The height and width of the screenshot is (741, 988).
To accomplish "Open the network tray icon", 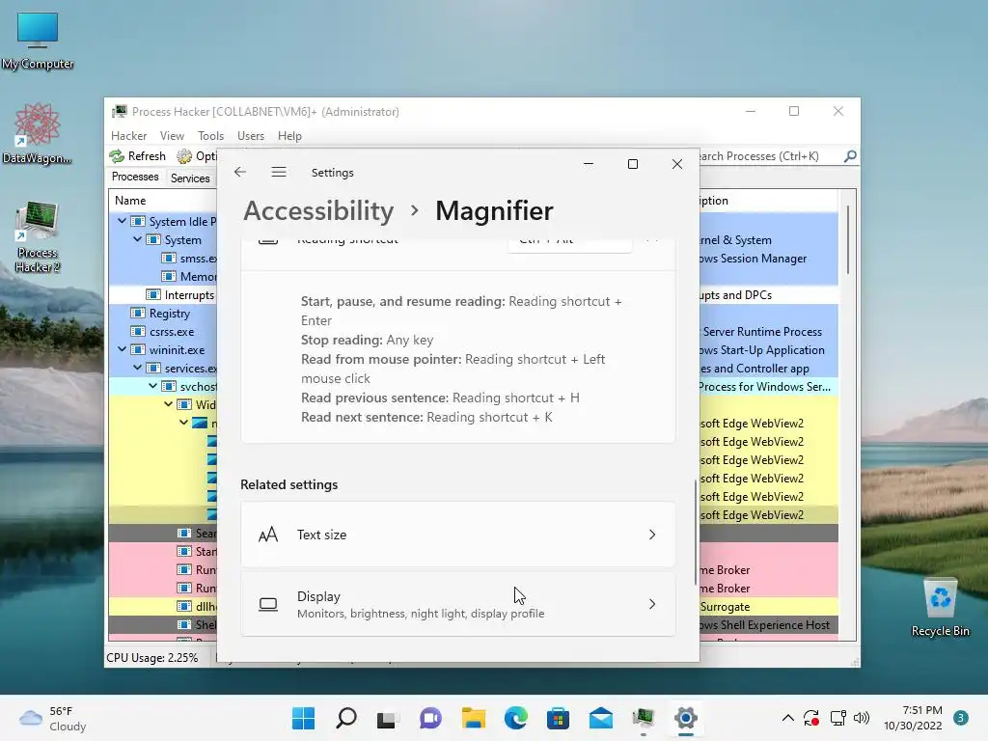I will coord(838,718).
